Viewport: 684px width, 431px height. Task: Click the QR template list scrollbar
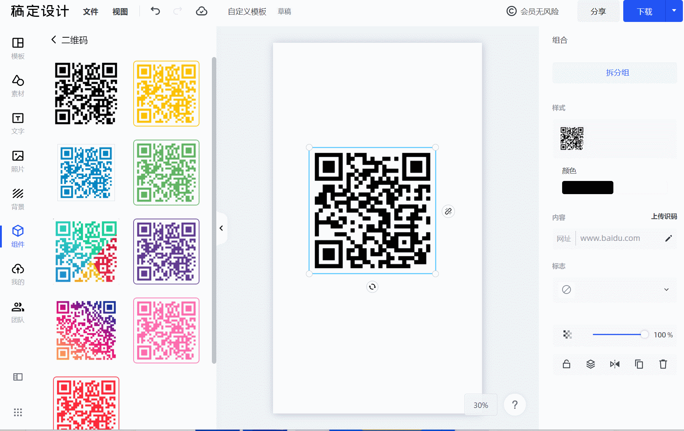tap(214, 210)
